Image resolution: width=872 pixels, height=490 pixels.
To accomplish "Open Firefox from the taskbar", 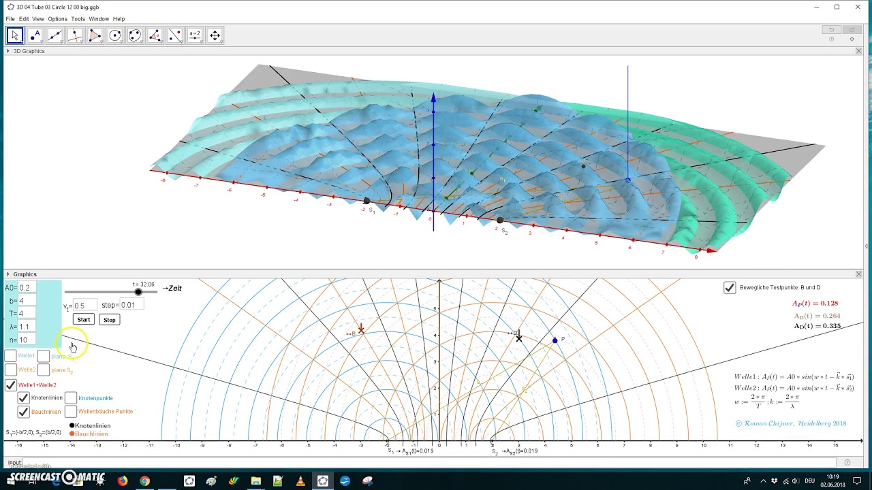I will [123, 481].
